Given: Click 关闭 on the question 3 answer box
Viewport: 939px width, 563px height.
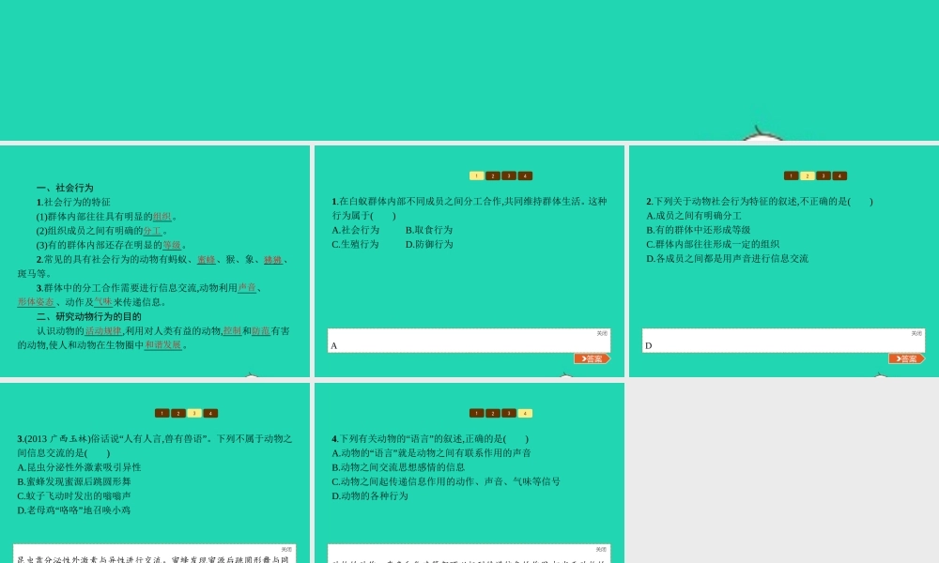Looking at the screenshot, I should [x=286, y=549].
